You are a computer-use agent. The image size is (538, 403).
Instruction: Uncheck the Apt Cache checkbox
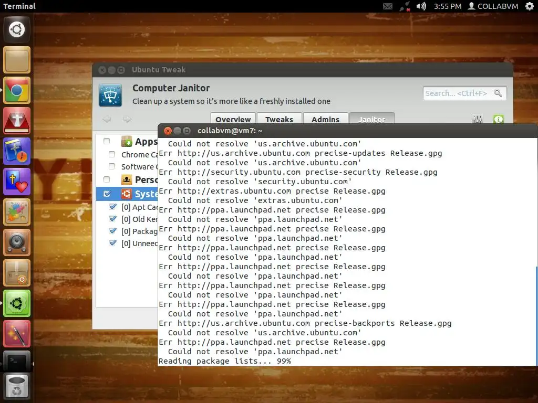click(112, 207)
